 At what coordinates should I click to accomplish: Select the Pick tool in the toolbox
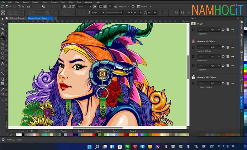3,19
